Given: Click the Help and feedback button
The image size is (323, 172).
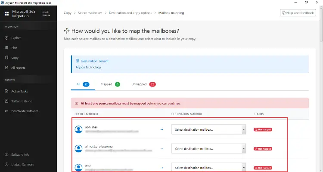Looking at the screenshot, I should [298, 13].
